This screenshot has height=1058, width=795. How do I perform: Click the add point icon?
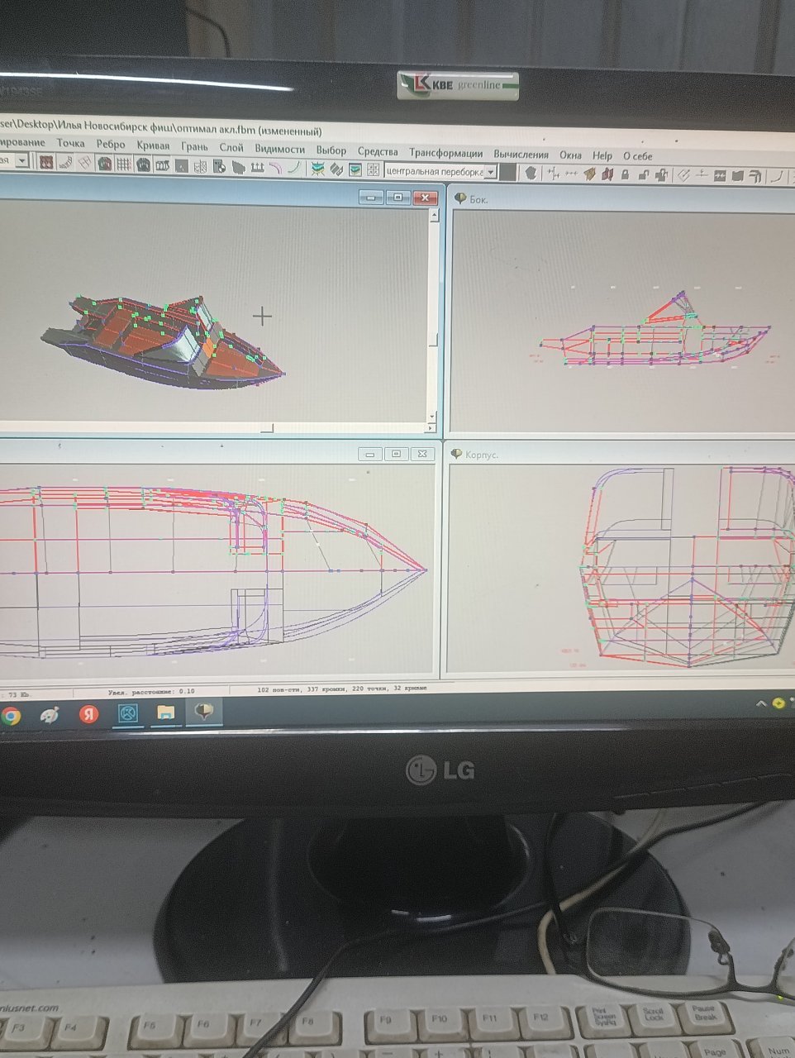point(554,173)
